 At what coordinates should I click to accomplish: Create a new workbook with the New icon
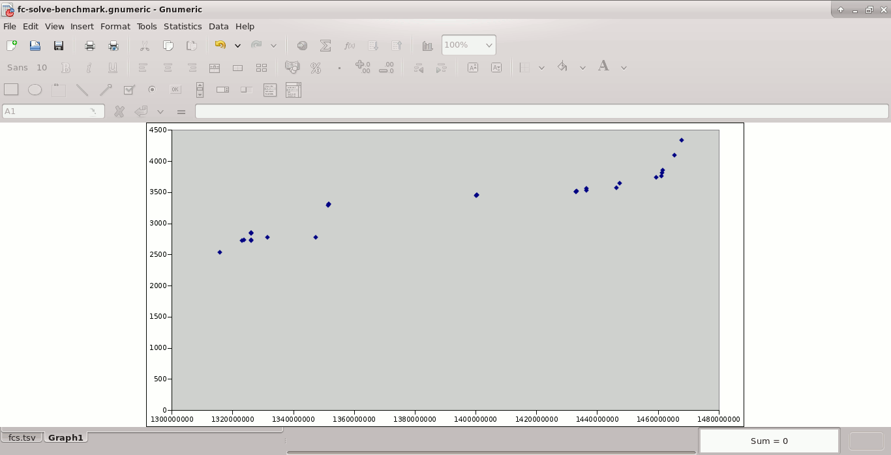coord(12,46)
